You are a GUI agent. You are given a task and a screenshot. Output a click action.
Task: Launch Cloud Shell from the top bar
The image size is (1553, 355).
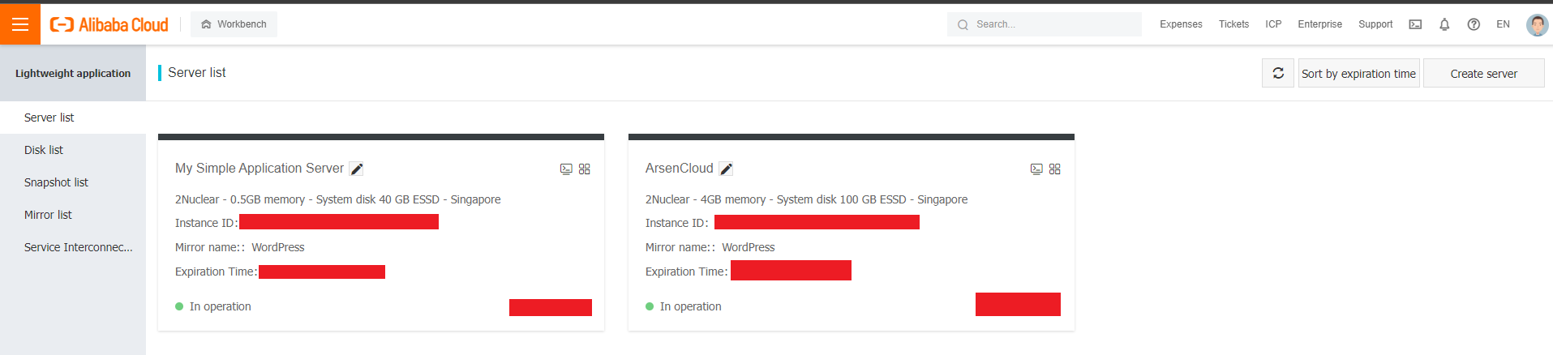click(x=1415, y=24)
